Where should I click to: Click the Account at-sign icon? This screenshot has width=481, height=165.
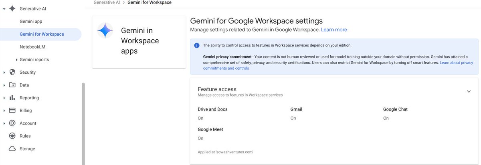(12, 123)
